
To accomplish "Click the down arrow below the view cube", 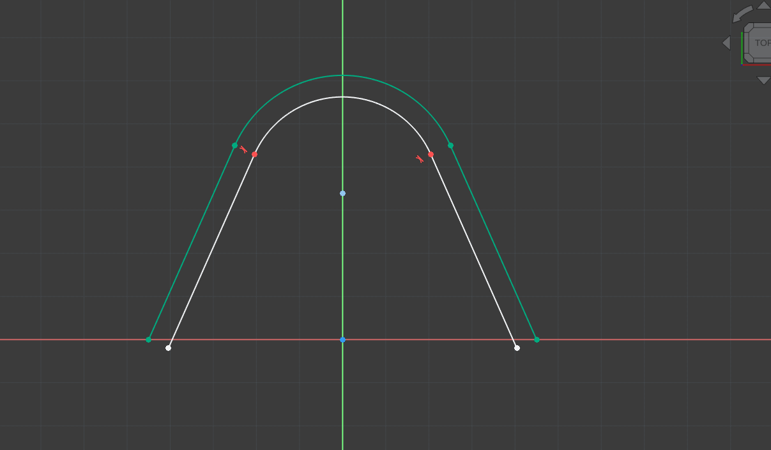I will (x=763, y=81).
